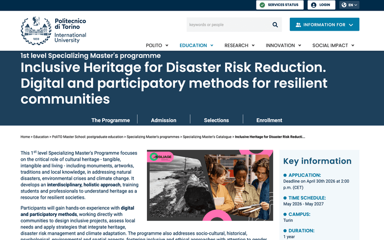Click the magnifying glass search icon

click(x=275, y=24)
